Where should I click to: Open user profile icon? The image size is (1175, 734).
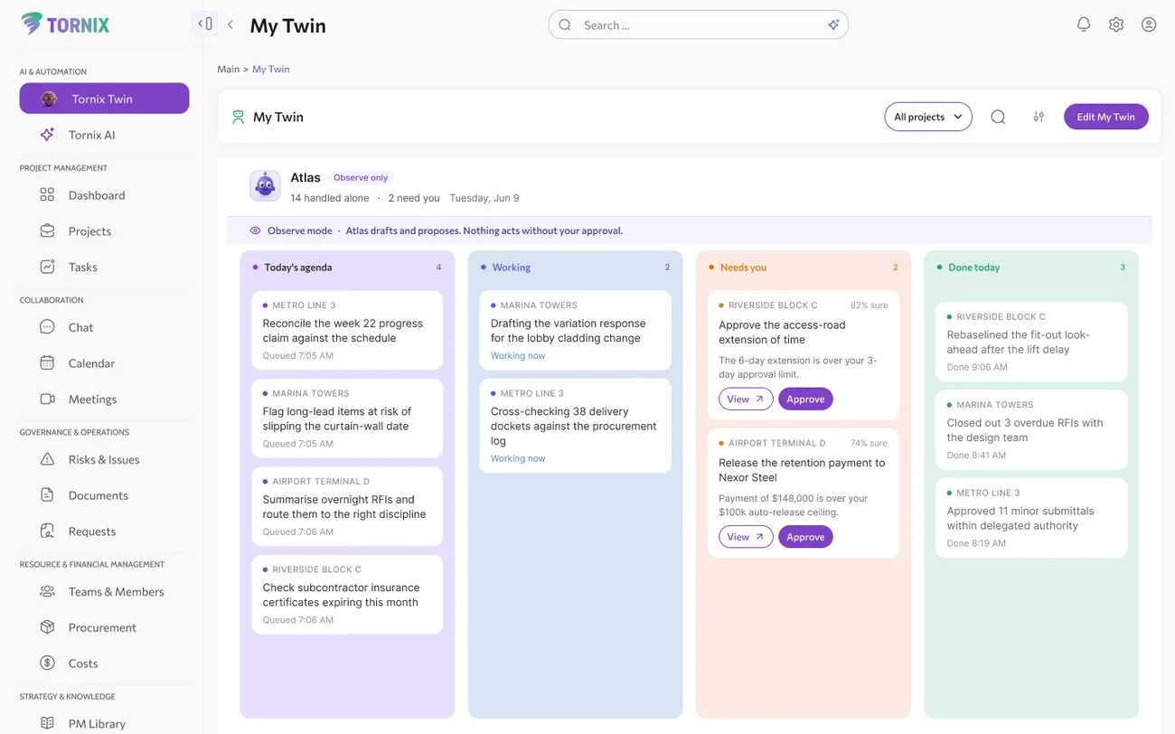coord(1149,24)
